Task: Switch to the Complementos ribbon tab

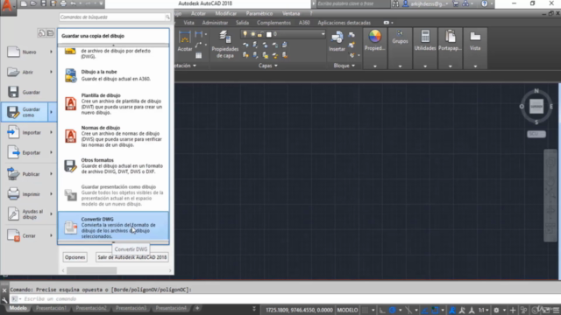Action: (273, 23)
